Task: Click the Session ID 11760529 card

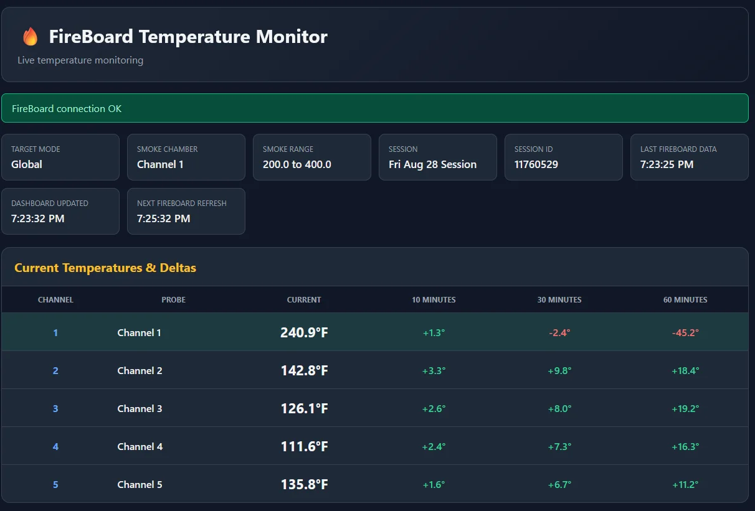Action: pyautogui.click(x=564, y=157)
